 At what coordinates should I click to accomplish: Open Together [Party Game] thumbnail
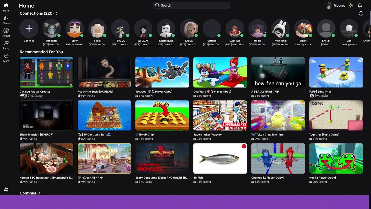pos(336,116)
